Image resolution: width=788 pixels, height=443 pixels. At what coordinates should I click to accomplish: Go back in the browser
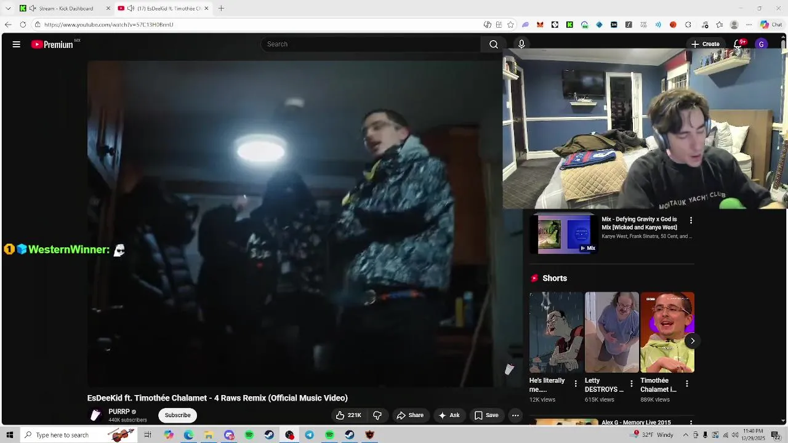coord(8,25)
